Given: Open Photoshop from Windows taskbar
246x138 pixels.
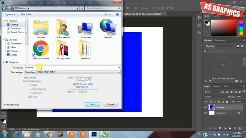Looking at the screenshot, I should [x=94, y=135].
